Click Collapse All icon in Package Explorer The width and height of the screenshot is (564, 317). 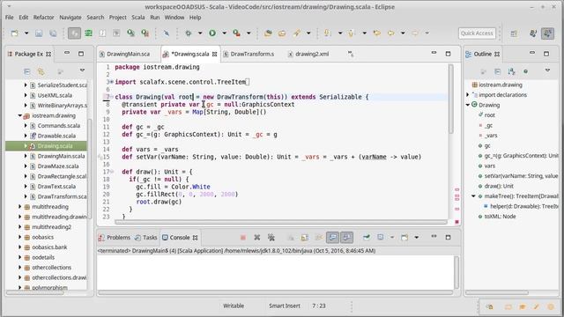[x=27, y=71]
